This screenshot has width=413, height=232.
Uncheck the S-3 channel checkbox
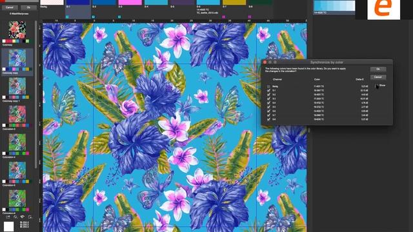268,99
